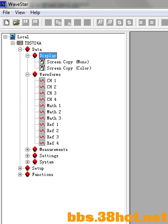Click the waveform icon beside Math 1
Image resolution: width=168 pixels, height=224 pixels.
(x=42, y=106)
